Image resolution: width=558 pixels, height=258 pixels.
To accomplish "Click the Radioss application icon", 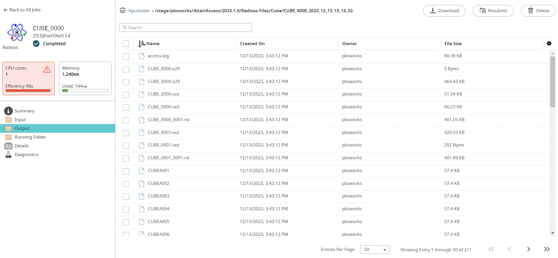I will coord(17,32).
